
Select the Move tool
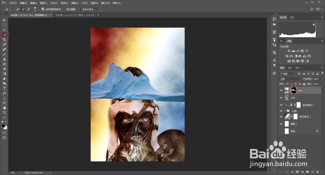tap(4, 20)
